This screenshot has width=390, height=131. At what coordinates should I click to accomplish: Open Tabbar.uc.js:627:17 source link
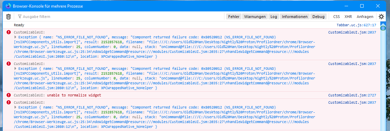click(356, 25)
